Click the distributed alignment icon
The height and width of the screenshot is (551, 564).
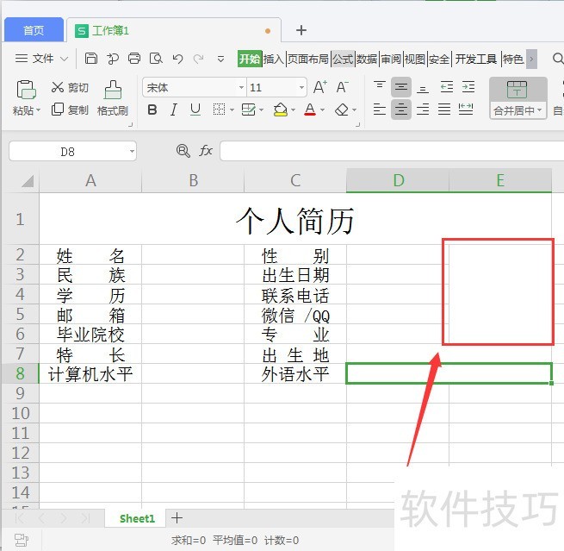[x=466, y=109]
